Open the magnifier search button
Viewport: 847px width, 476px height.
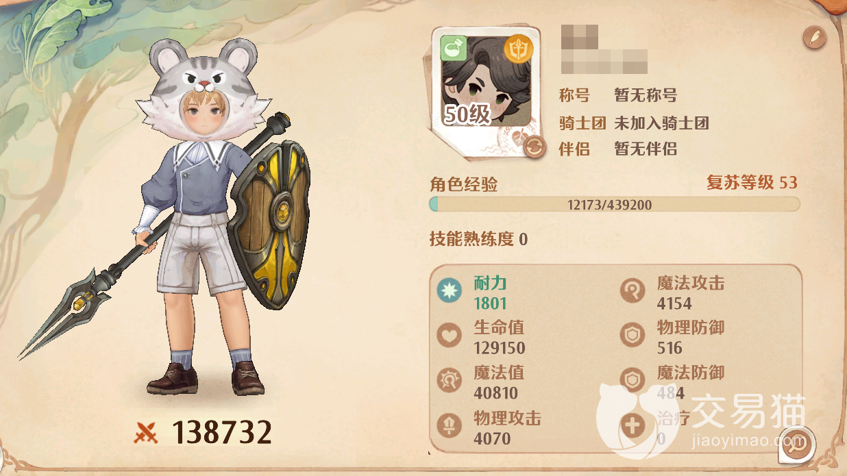[797, 445]
